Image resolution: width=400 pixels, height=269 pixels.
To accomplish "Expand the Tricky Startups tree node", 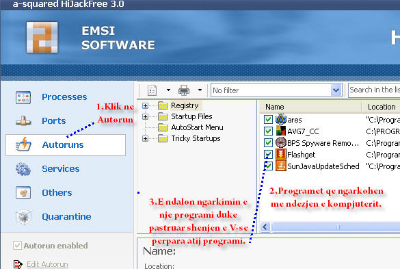I will point(145,138).
